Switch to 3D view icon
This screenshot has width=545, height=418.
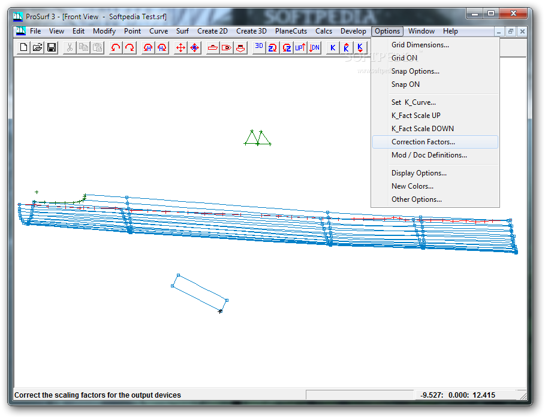click(x=258, y=47)
